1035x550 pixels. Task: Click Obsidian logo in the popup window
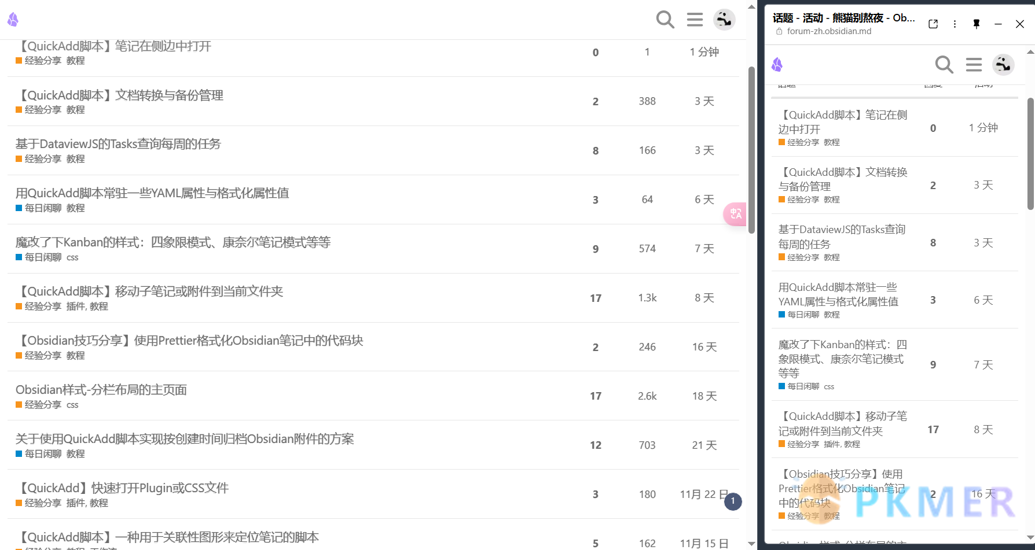(777, 64)
